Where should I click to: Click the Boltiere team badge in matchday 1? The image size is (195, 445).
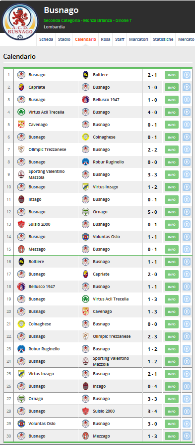click(86, 75)
